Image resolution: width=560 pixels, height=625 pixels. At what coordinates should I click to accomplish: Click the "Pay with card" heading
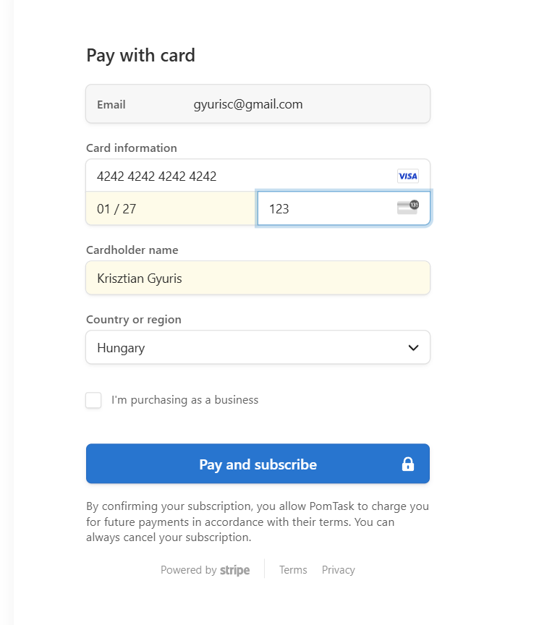pos(141,55)
